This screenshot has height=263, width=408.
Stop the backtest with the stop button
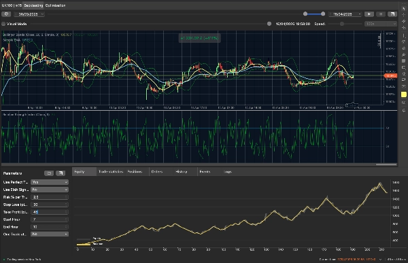(381, 14)
